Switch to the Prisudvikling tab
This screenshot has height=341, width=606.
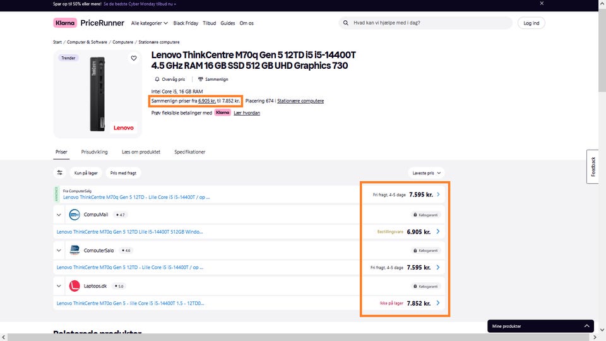[x=94, y=152]
